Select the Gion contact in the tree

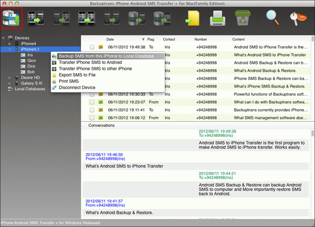(x=31, y=61)
